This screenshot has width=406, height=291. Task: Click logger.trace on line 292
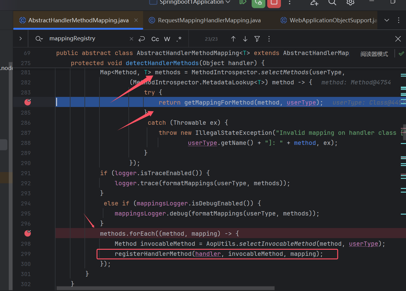tap(137, 183)
